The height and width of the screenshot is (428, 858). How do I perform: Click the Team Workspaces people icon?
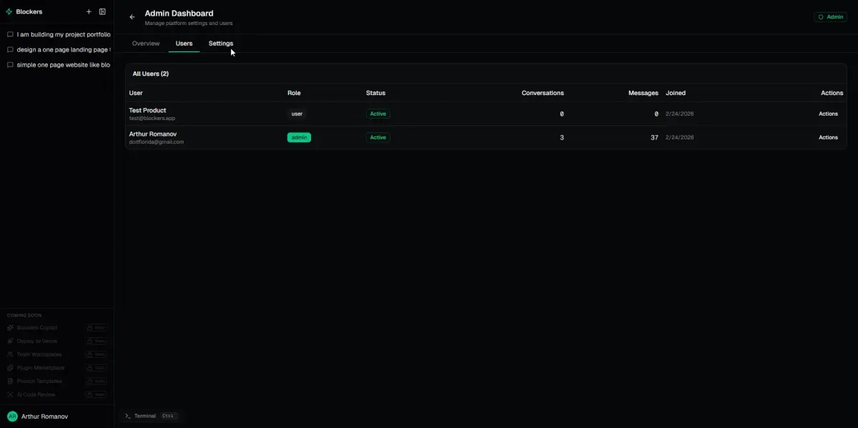tap(10, 354)
